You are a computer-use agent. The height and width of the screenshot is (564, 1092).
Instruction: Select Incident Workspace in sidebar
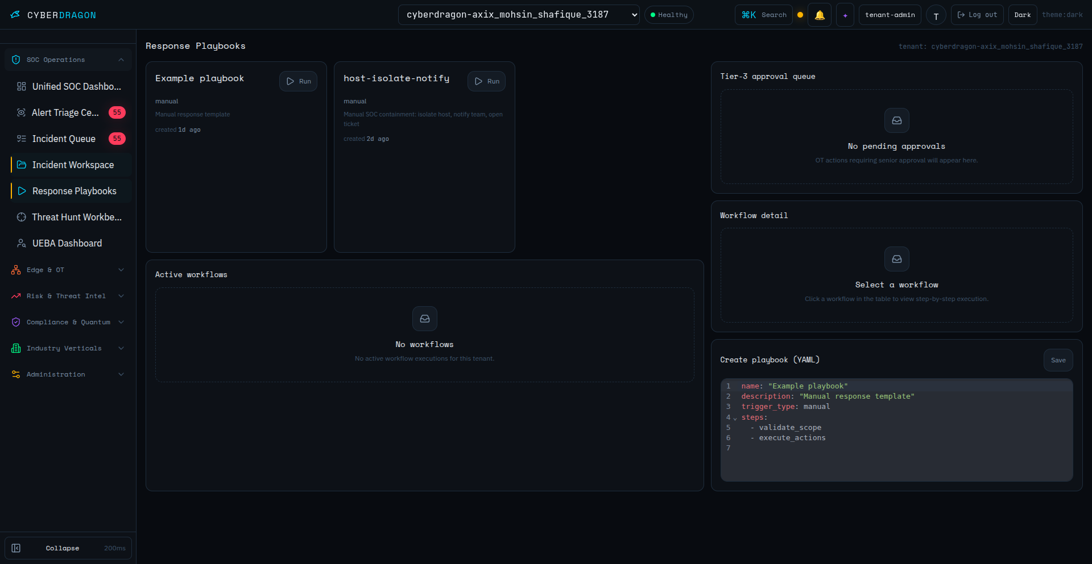coord(71,165)
